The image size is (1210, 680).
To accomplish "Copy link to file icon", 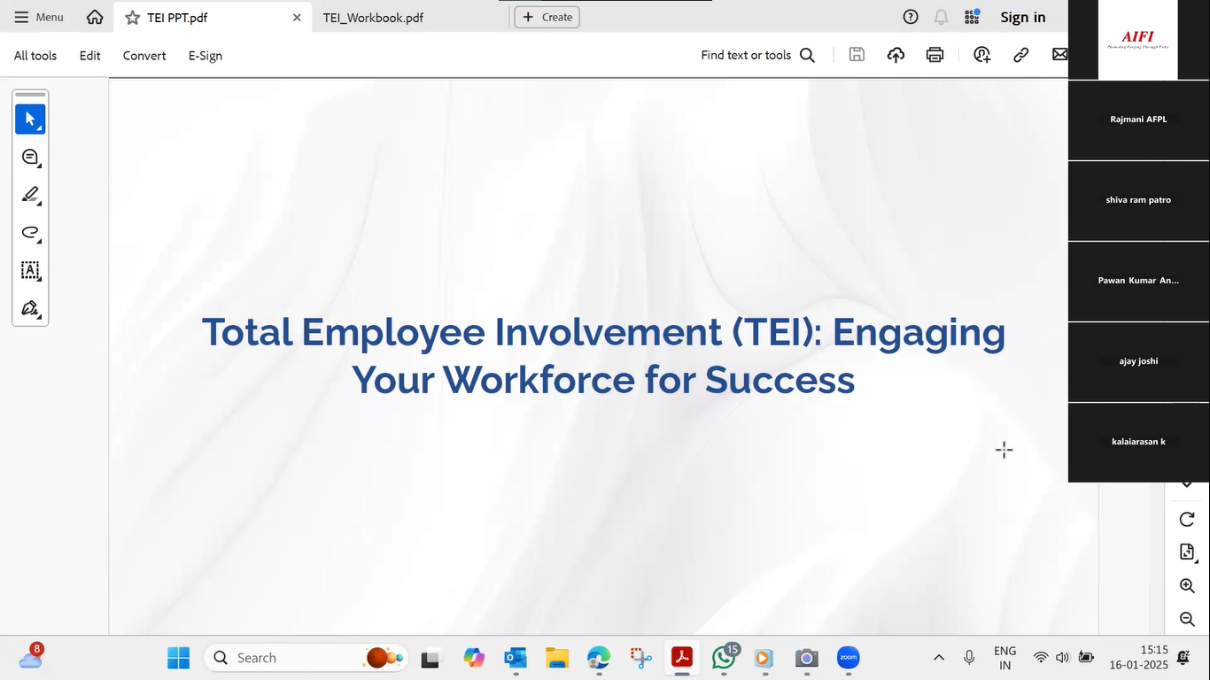I will [x=1020, y=55].
